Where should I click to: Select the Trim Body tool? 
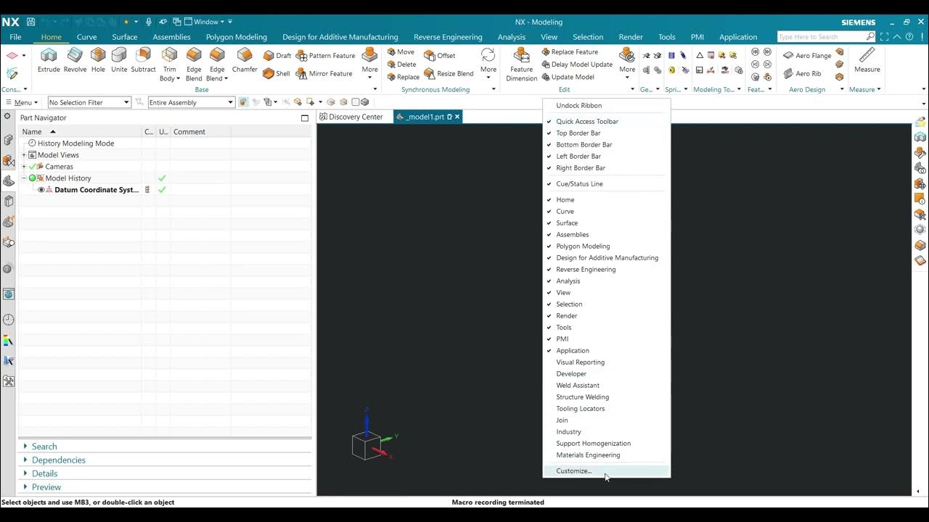tap(169, 65)
